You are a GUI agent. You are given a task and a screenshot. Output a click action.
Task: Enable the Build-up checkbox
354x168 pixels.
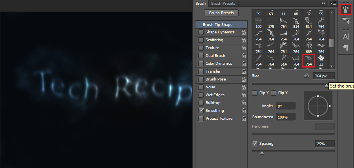pyautogui.click(x=201, y=103)
